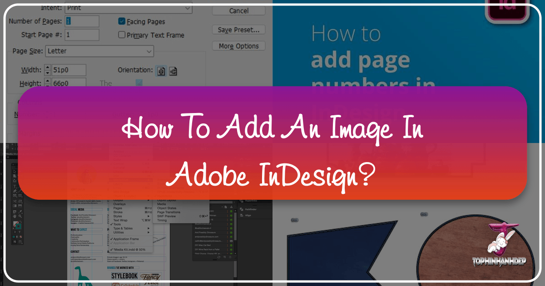Choose Page Transitions in the submenu

point(168,212)
